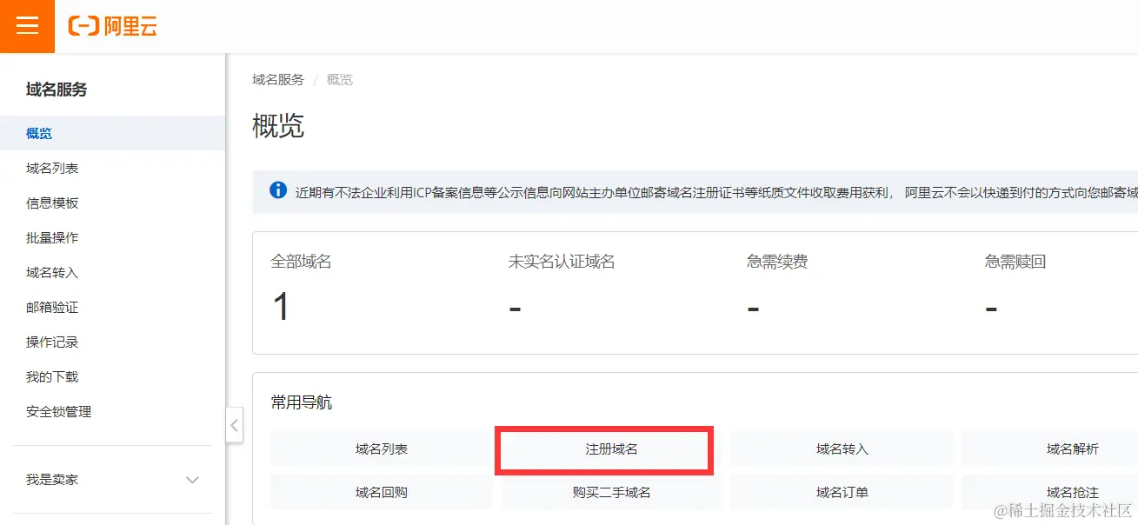
Task: Click 域名转入 quick navigation button
Action: [x=842, y=449]
